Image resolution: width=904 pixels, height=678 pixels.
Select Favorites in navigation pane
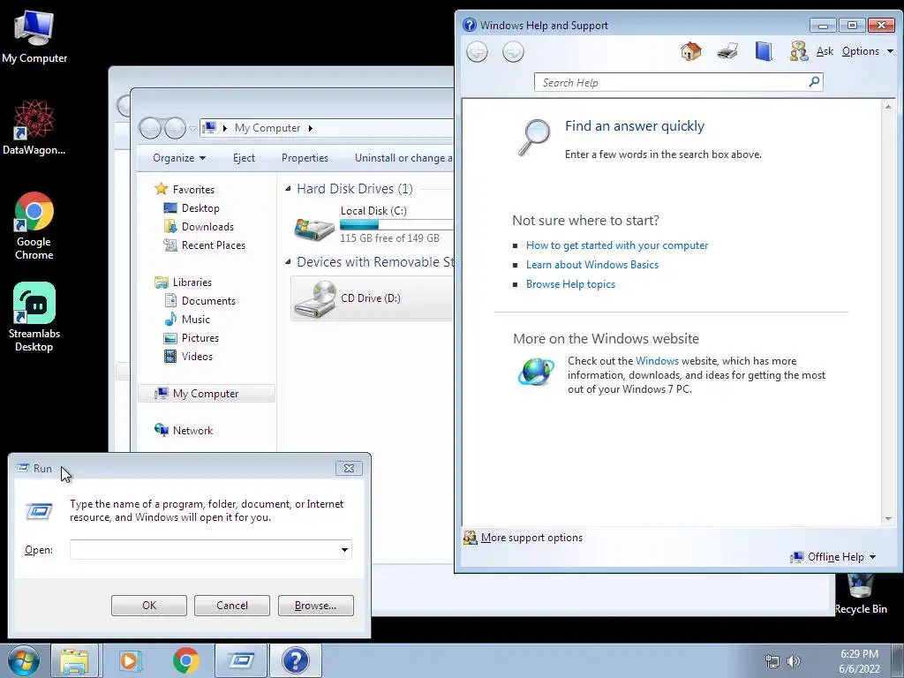click(193, 190)
